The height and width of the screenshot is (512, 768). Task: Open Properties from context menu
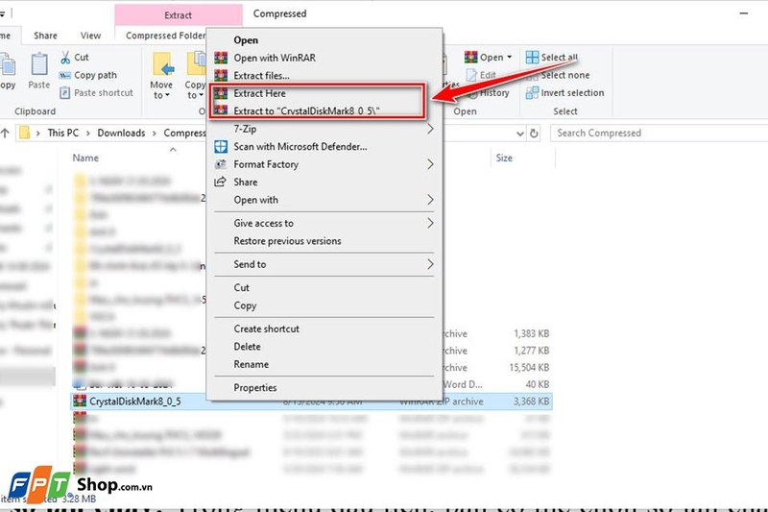click(x=254, y=387)
